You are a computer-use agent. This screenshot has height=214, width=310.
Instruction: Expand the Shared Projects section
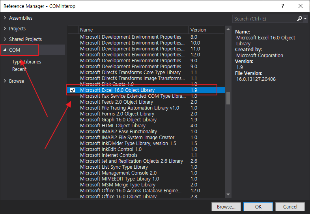tap(5, 39)
